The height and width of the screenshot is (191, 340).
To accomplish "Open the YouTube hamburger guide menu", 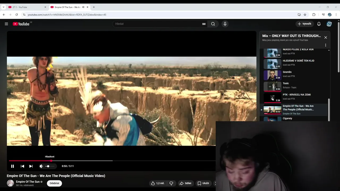I will (x=6, y=24).
